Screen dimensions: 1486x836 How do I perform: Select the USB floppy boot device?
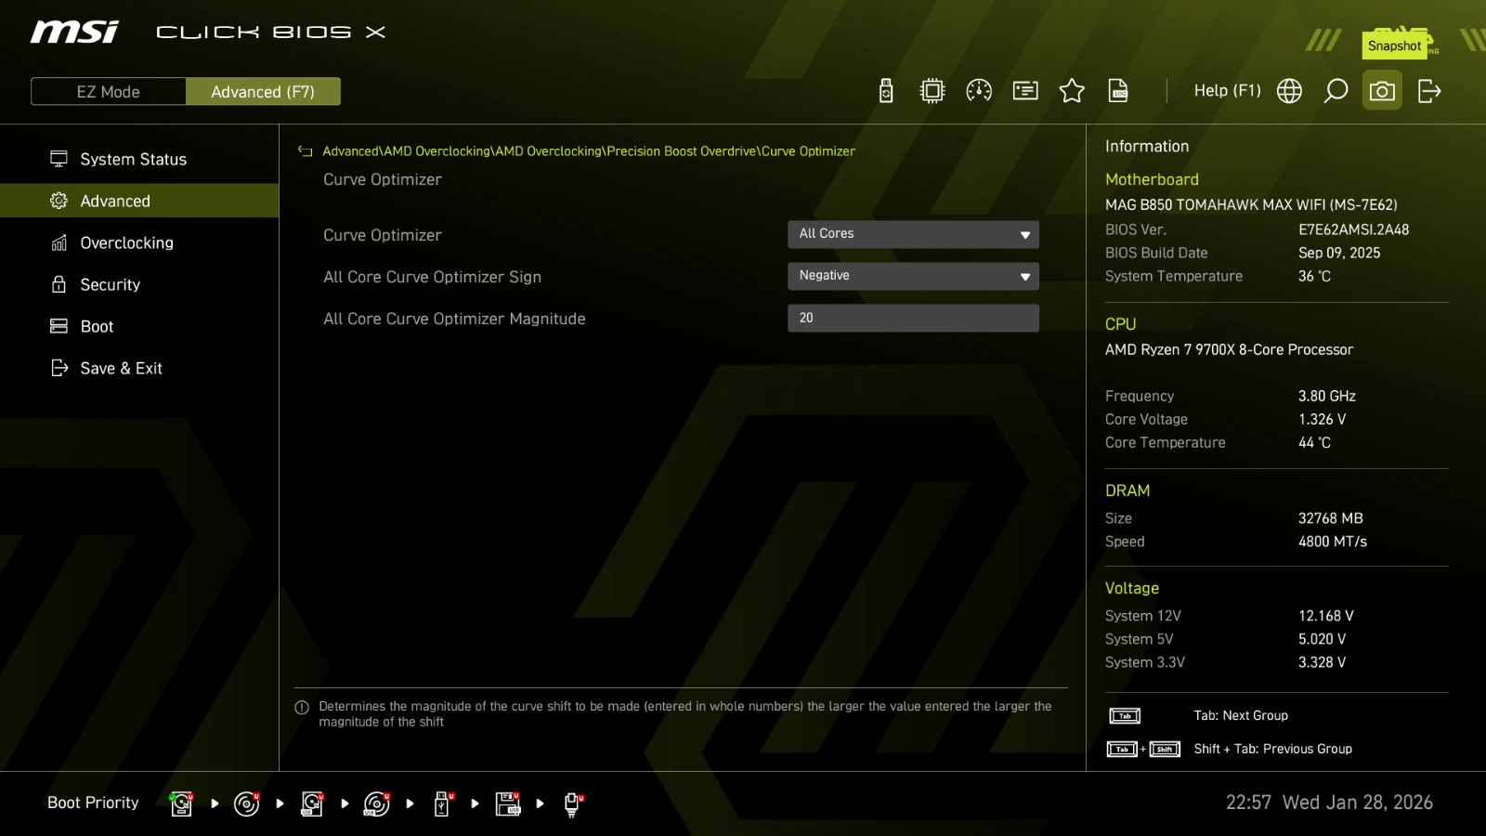508,803
